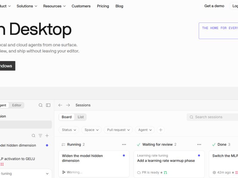Click inside the Search sessions field
This screenshot has height=178, width=238.
[x=212, y=117]
